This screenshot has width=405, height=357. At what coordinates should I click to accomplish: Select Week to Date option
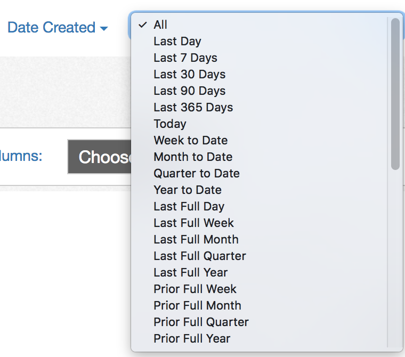coord(191,140)
